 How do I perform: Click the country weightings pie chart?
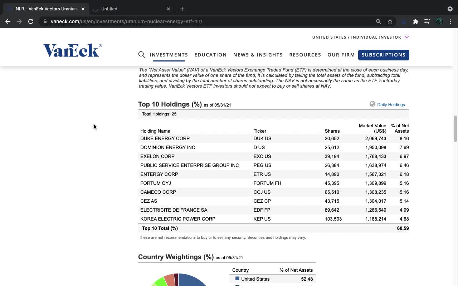[179, 280]
